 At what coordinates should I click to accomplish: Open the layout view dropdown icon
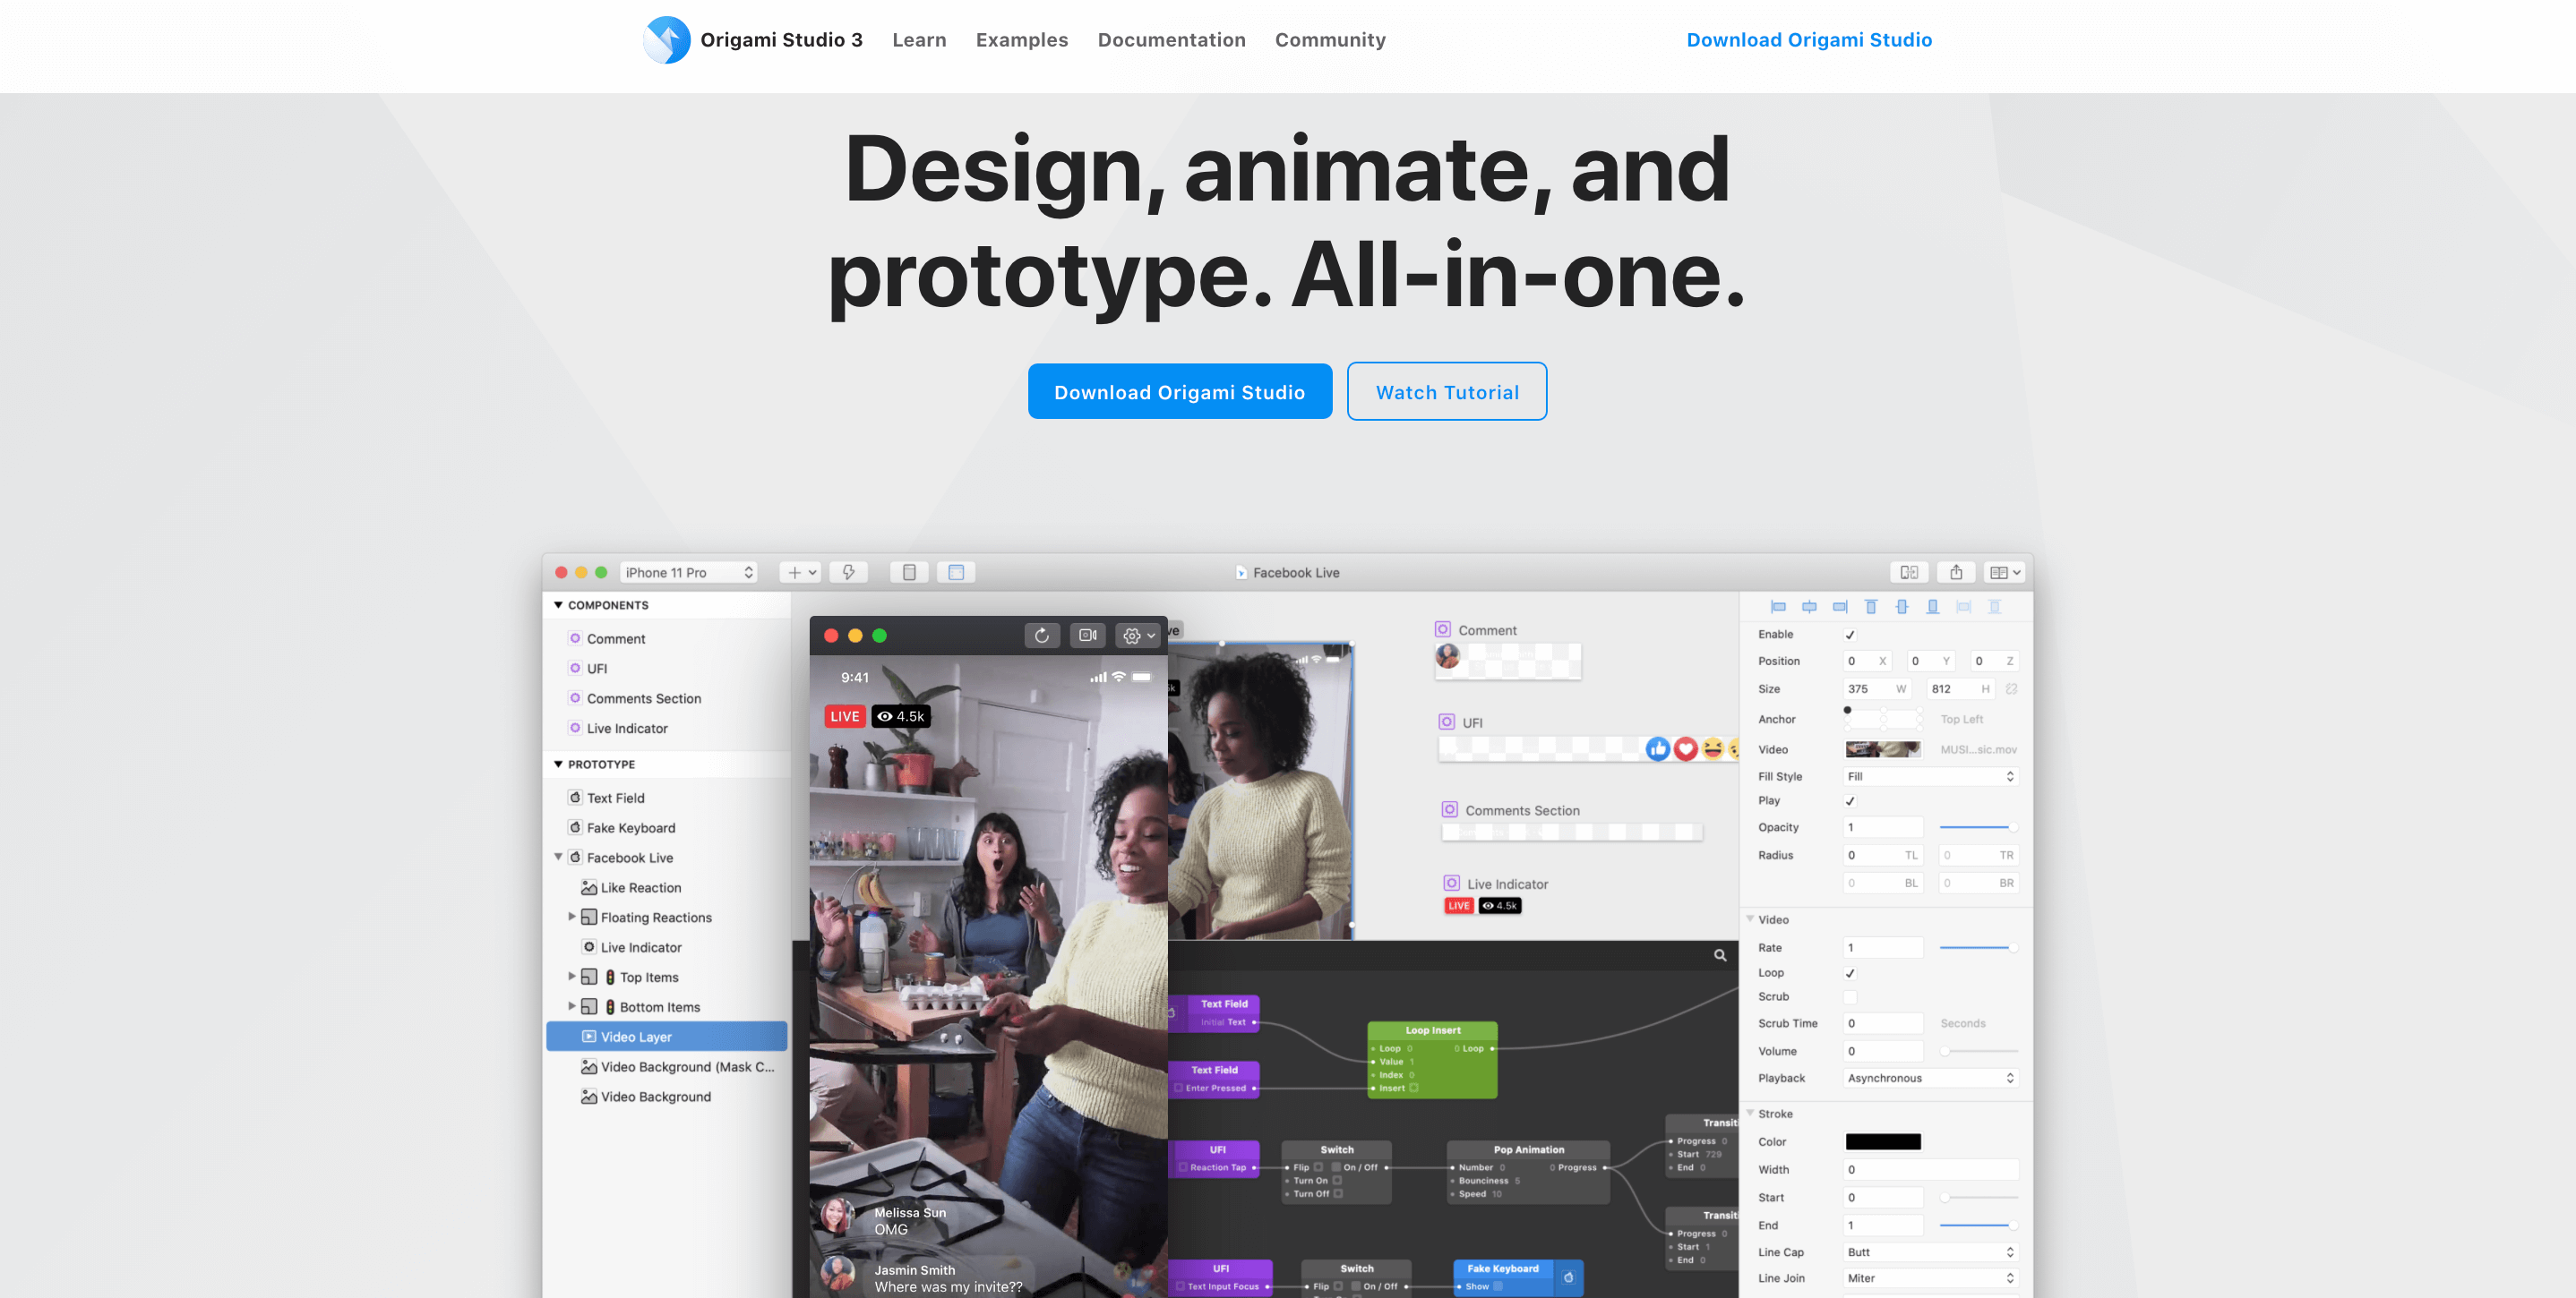coord(2005,573)
